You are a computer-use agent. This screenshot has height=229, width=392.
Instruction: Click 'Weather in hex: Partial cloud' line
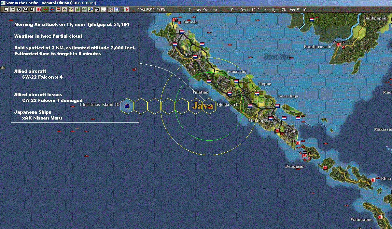48,36
